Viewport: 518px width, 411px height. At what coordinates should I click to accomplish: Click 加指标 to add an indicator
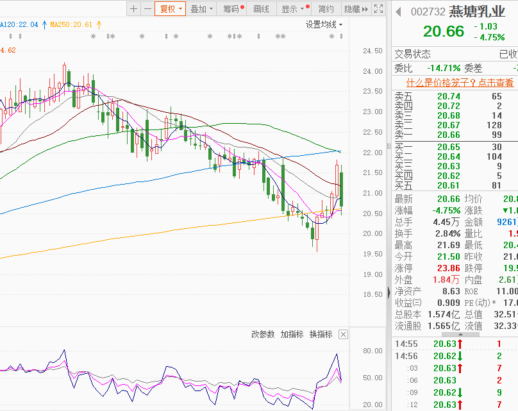292,334
